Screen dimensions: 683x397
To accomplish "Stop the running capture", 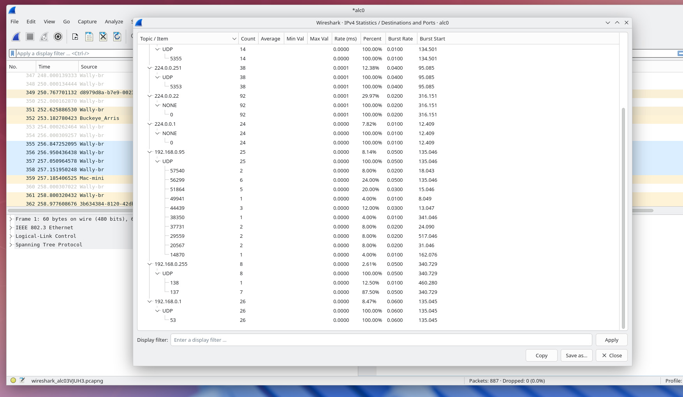I will [30, 37].
